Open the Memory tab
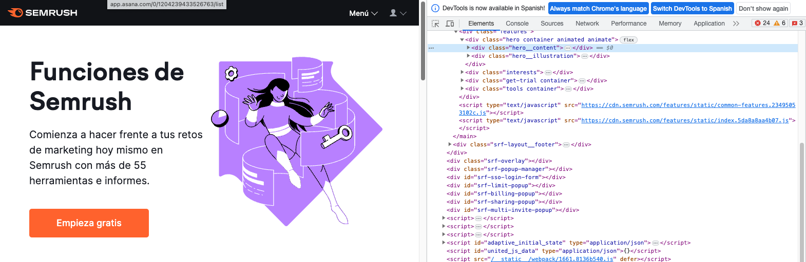Viewport: 806px width, 262px height. coord(670,24)
